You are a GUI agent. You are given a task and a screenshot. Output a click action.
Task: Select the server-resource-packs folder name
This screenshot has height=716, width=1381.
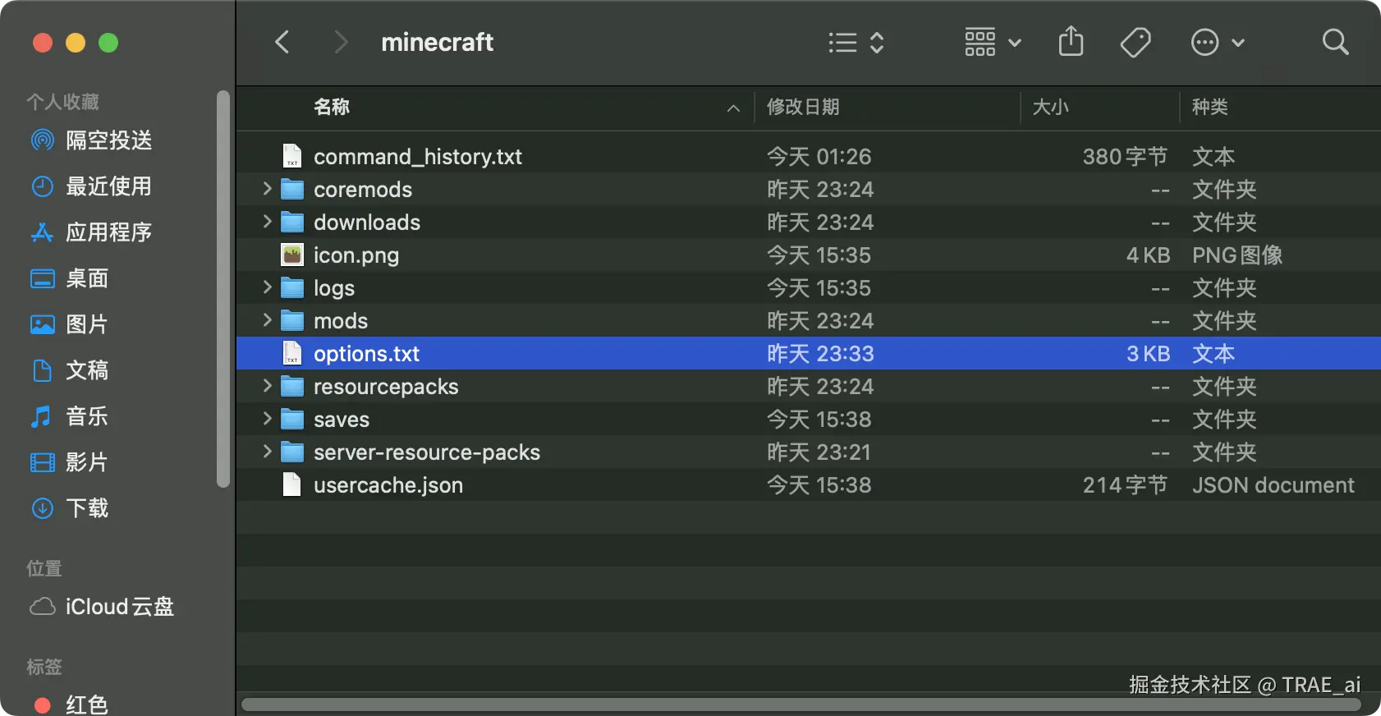427,452
